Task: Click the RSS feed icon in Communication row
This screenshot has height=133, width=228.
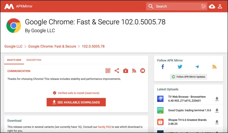Action: click(134, 71)
